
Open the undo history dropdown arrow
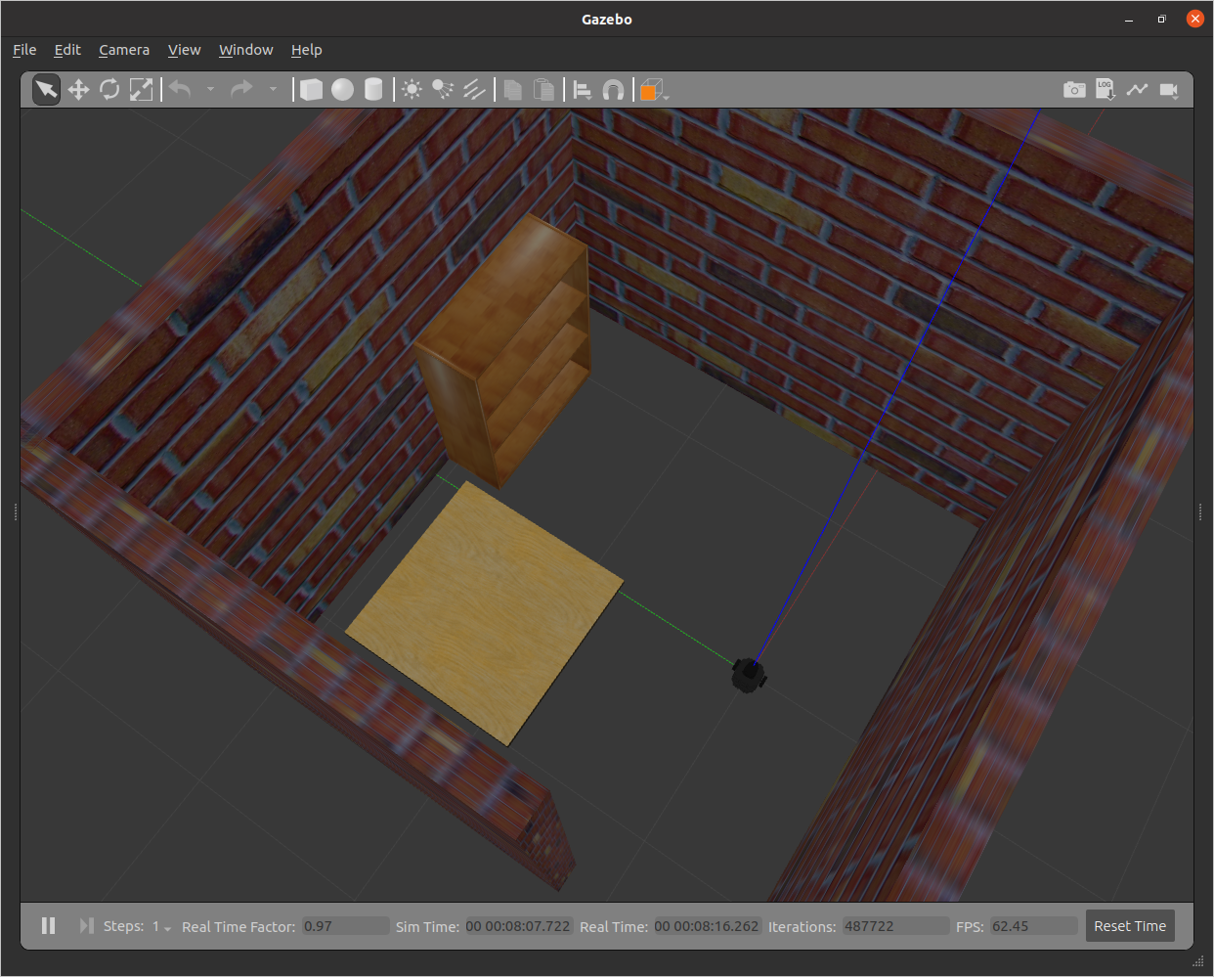[x=210, y=90]
